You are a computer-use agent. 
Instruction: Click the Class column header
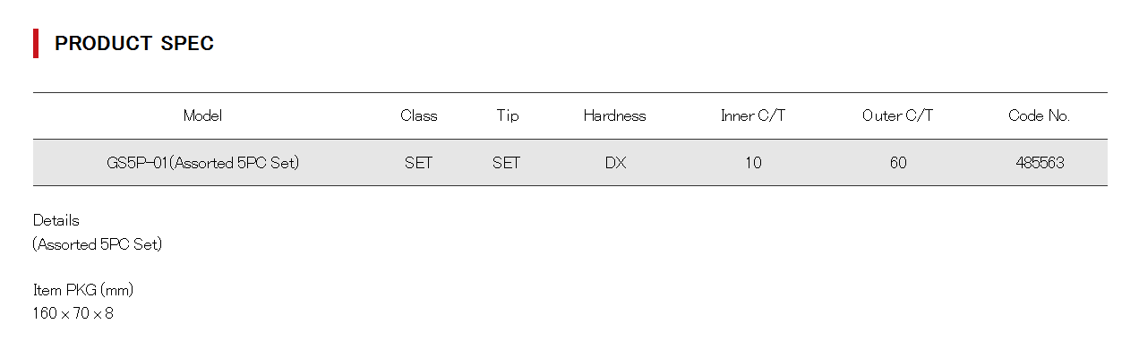click(418, 115)
